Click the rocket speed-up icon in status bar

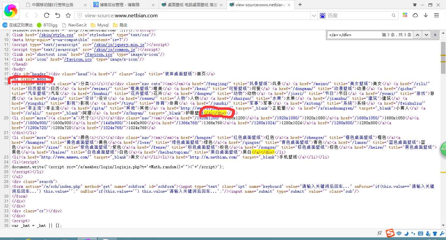pos(379,233)
